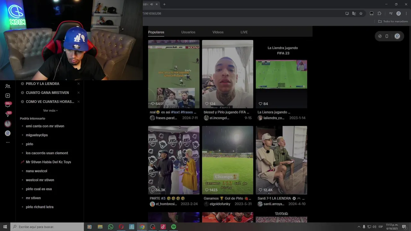Select suggestion 'westcol mr stiven'

[x=40, y=180]
